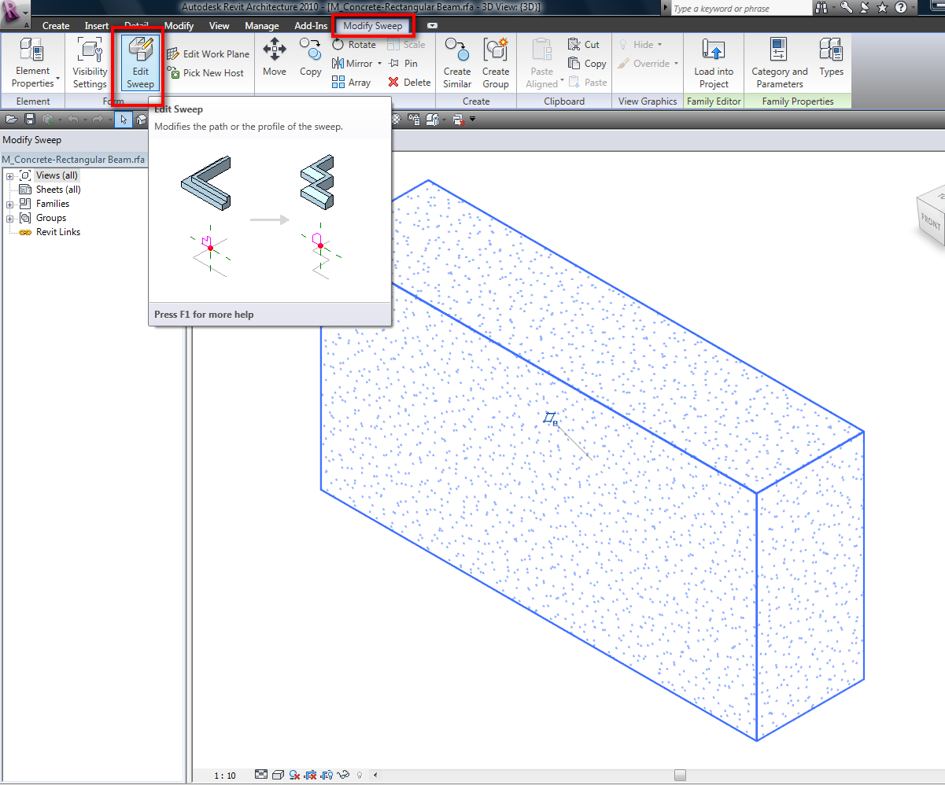This screenshot has width=945, height=785.
Task: Open Favorites star icon
Action: coord(882,8)
